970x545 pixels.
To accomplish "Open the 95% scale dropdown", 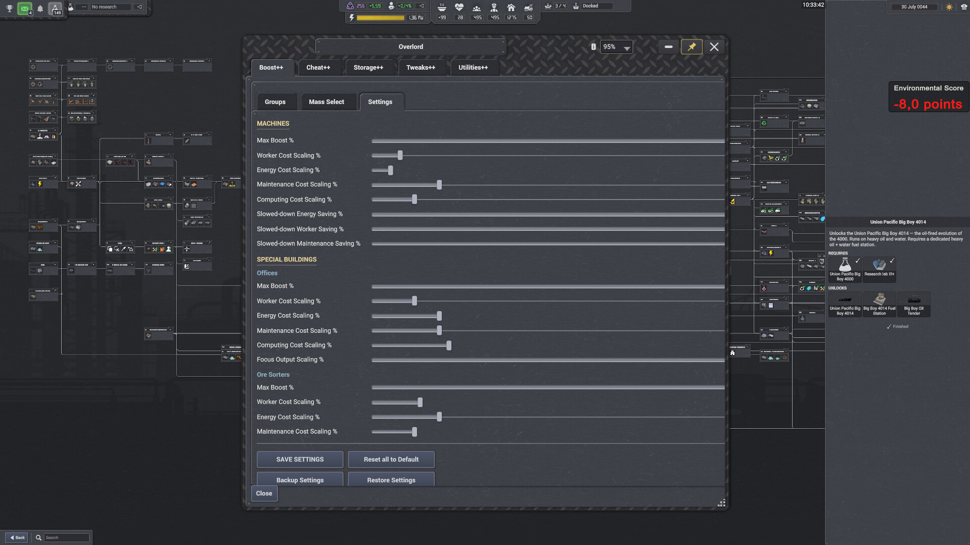I will point(616,47).
